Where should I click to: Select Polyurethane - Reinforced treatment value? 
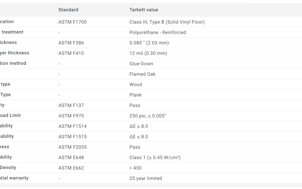pyautogui.click(x=158, y=32)
